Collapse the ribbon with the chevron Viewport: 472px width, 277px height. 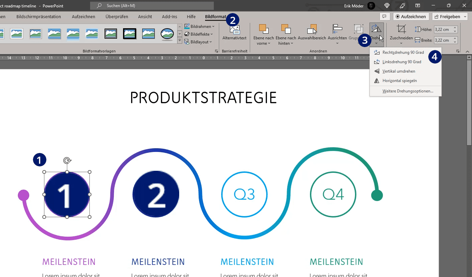467,51
